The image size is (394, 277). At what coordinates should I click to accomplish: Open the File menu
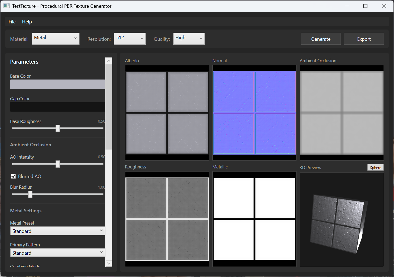pyautogui.click(x=12, y=22)
